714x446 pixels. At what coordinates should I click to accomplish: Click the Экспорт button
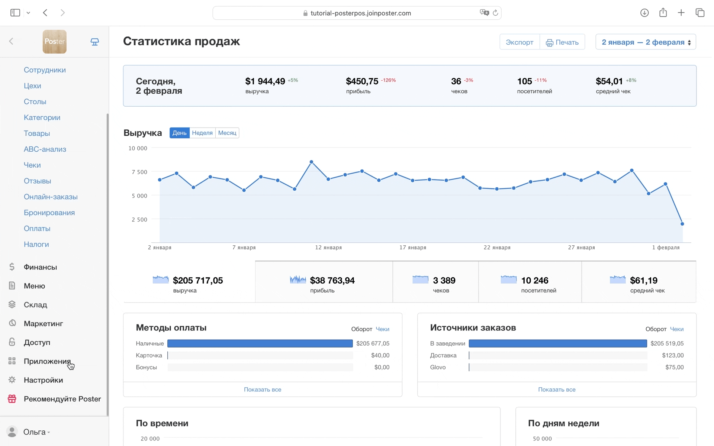[x=519, y=42]
